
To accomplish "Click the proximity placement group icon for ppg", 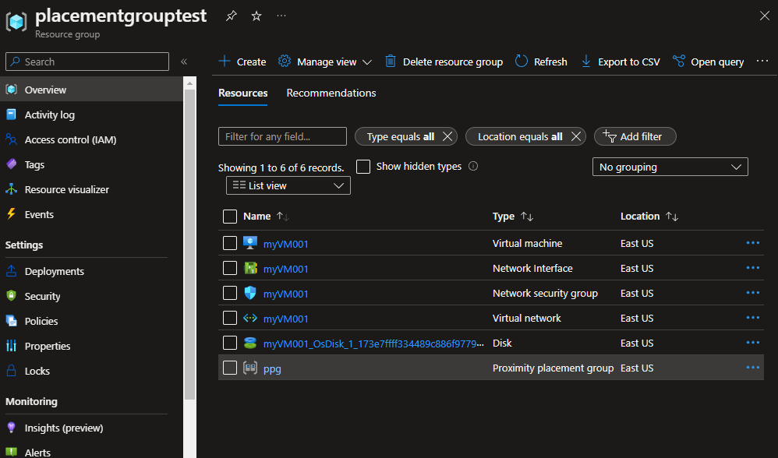I will pos(250,368).
